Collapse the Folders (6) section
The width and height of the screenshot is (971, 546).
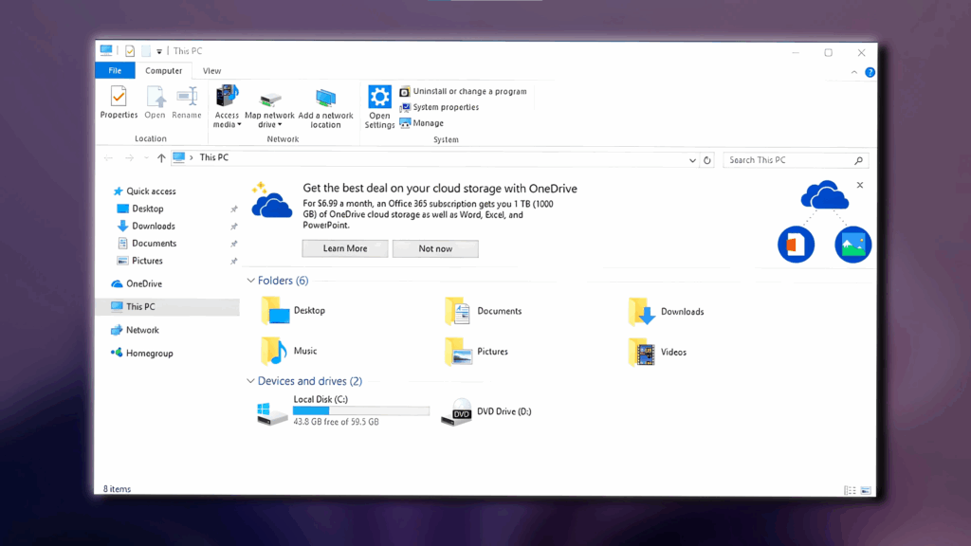pyautogui.click(x=251, y=281)
